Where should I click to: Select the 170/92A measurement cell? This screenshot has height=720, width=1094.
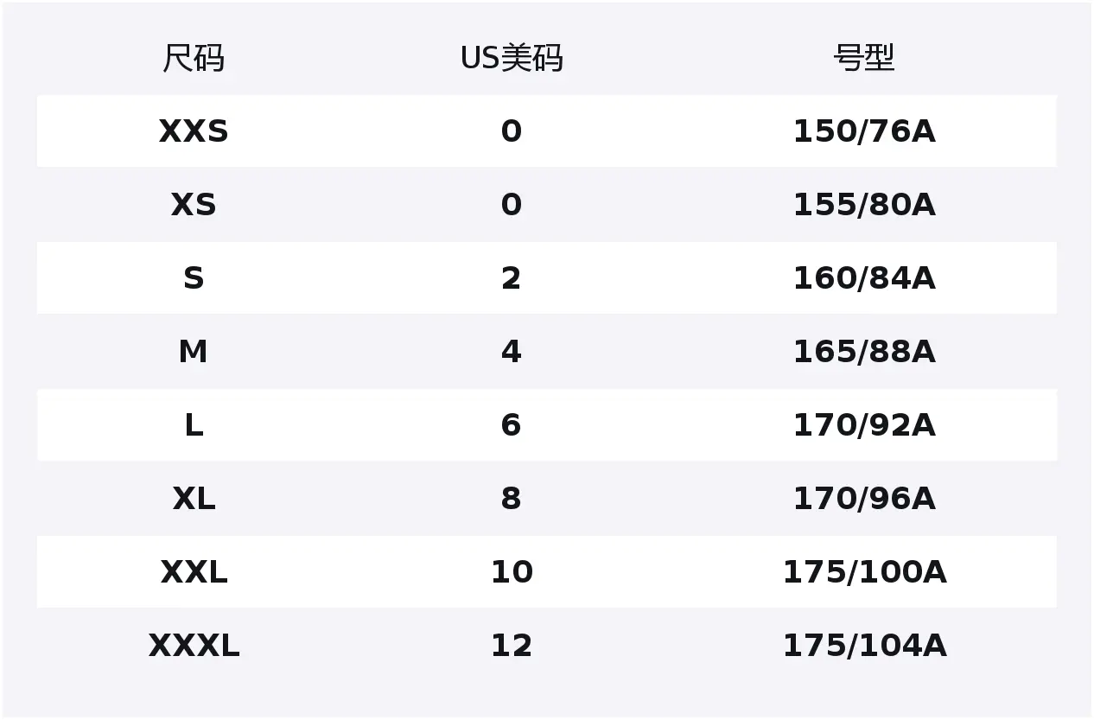pyautogui.click(x=864, y=425)
